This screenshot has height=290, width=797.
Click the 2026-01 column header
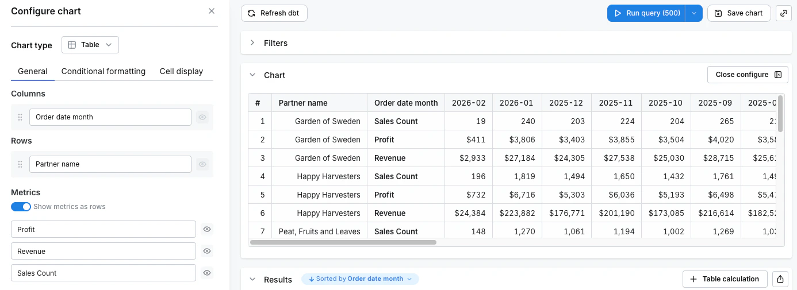pyautogui.click(x=516, y=103)
